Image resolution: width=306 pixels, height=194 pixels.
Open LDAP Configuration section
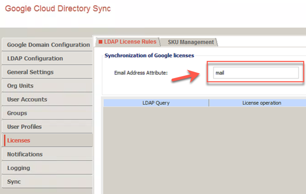tap(47, 58)
